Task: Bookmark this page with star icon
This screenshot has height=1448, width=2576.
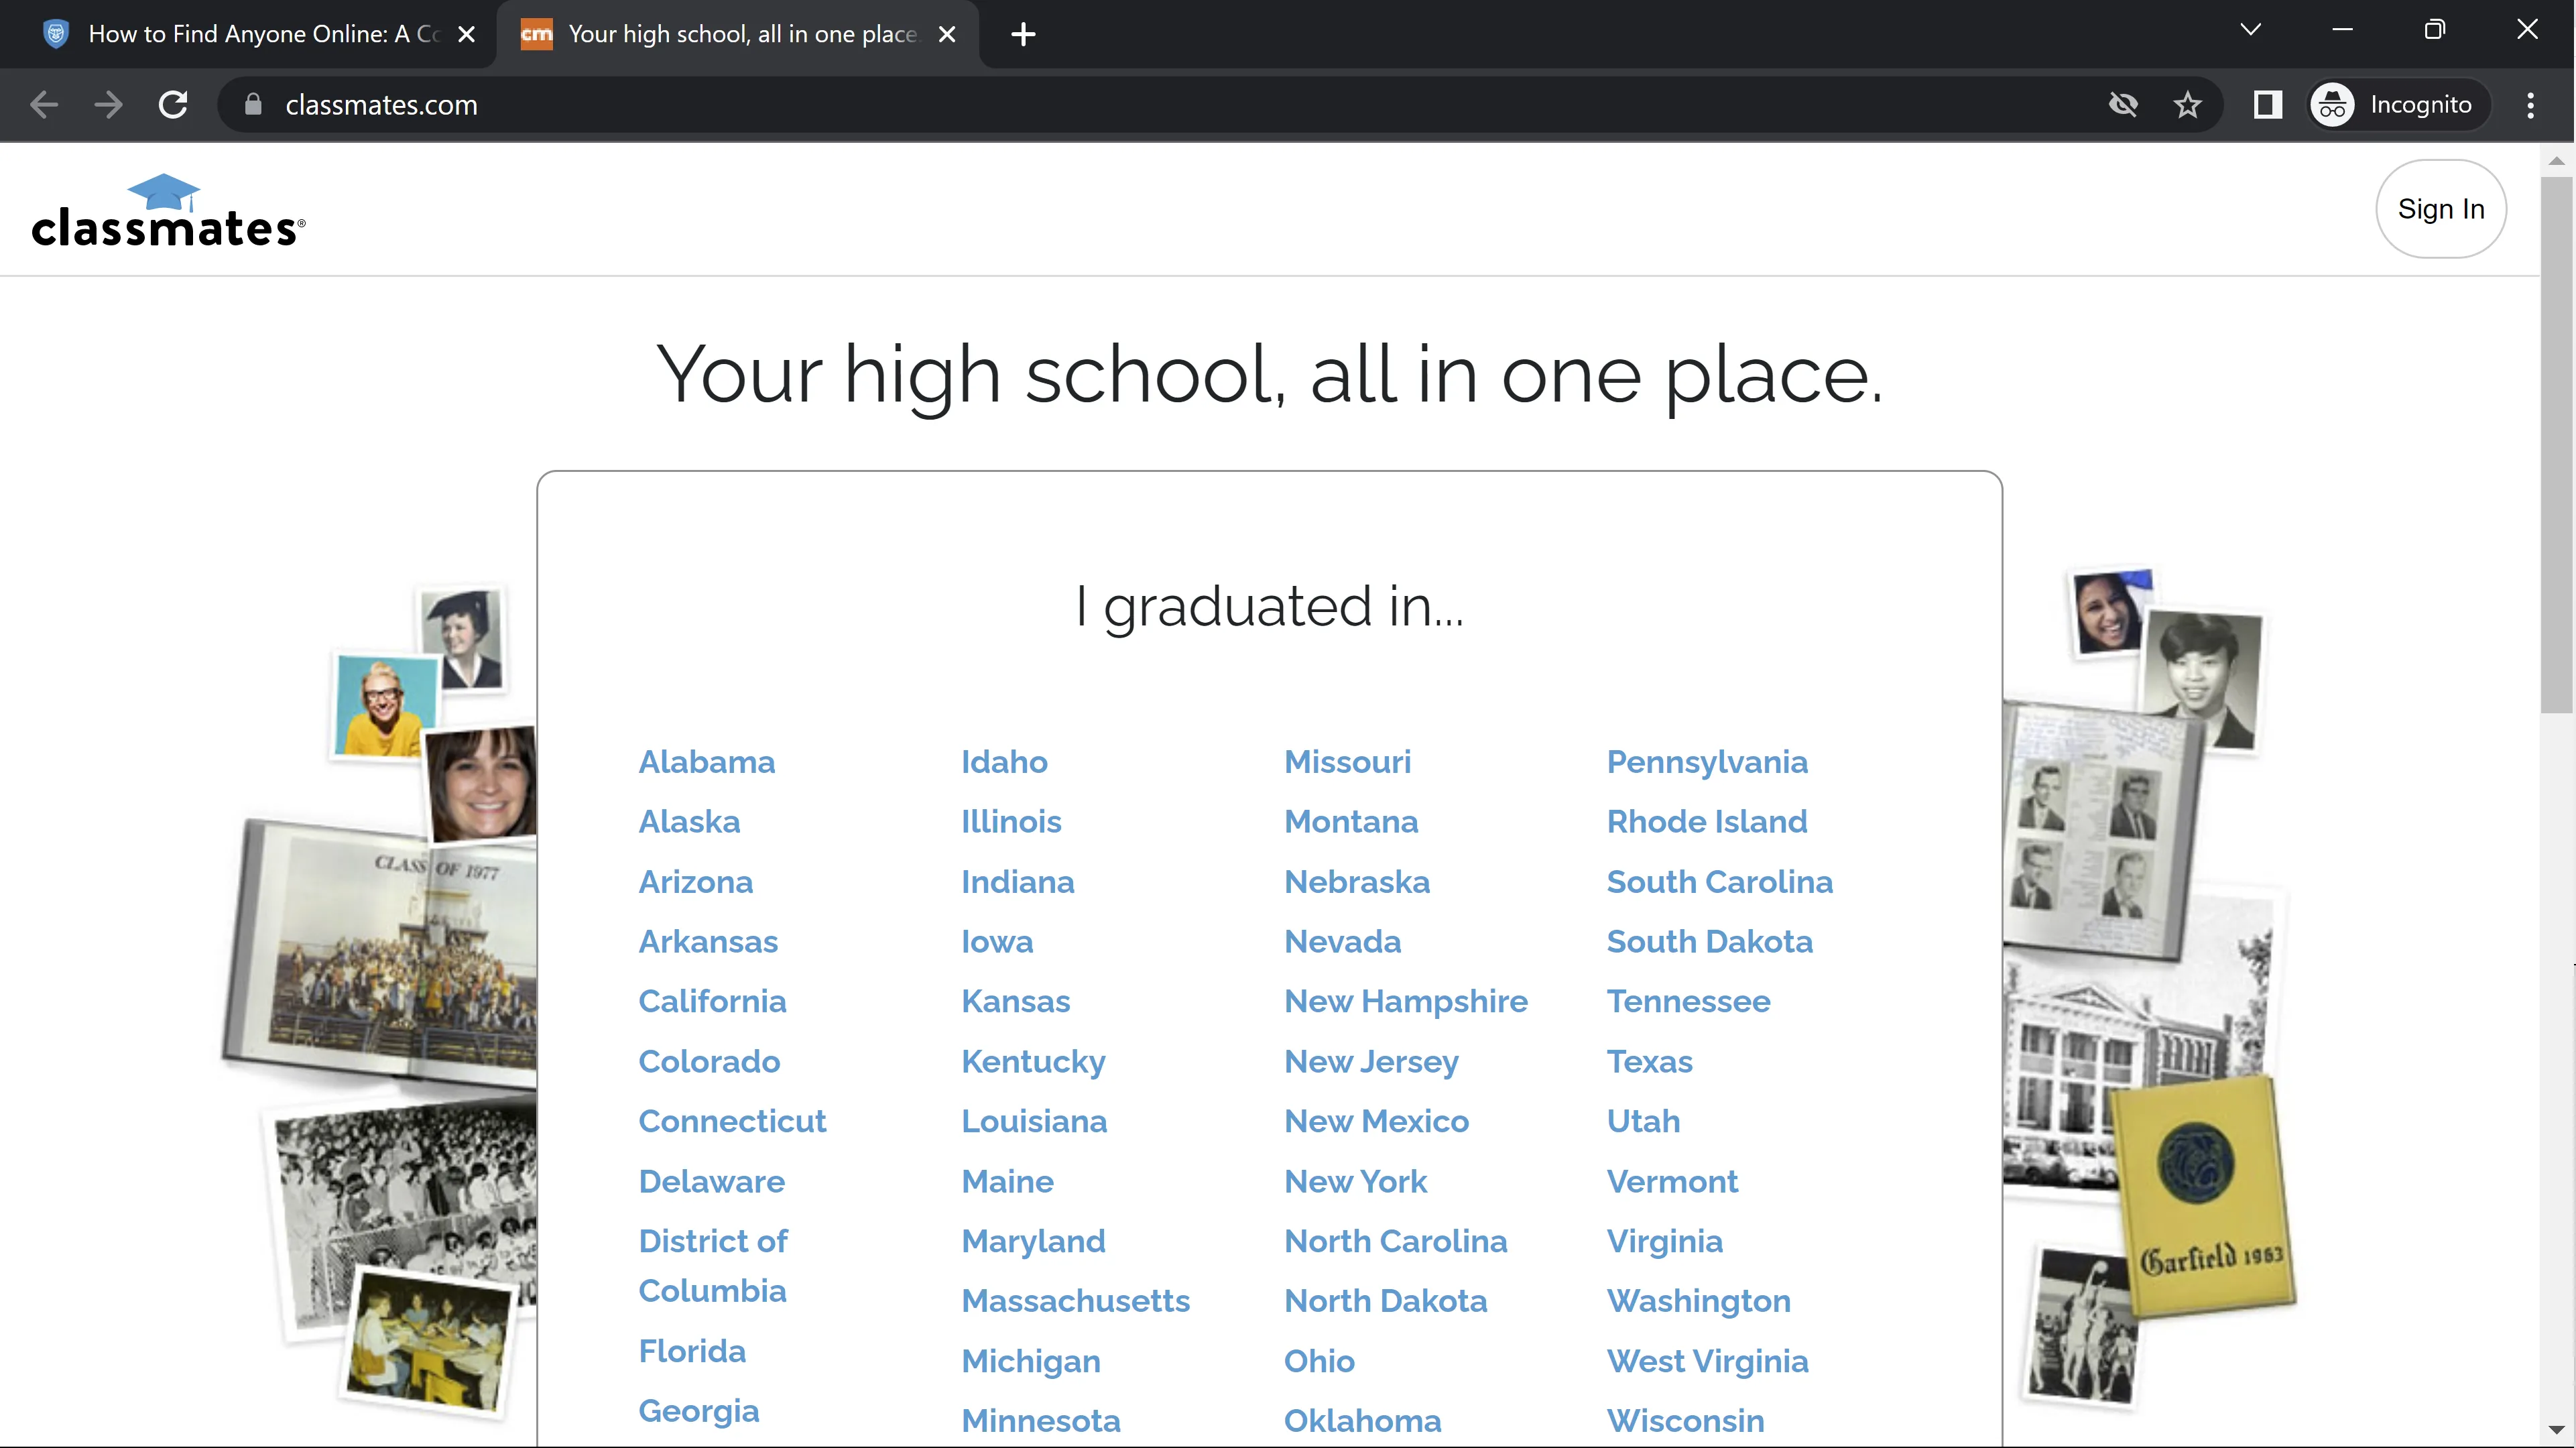Action: pyautogui.click(x=2187, y=104)
